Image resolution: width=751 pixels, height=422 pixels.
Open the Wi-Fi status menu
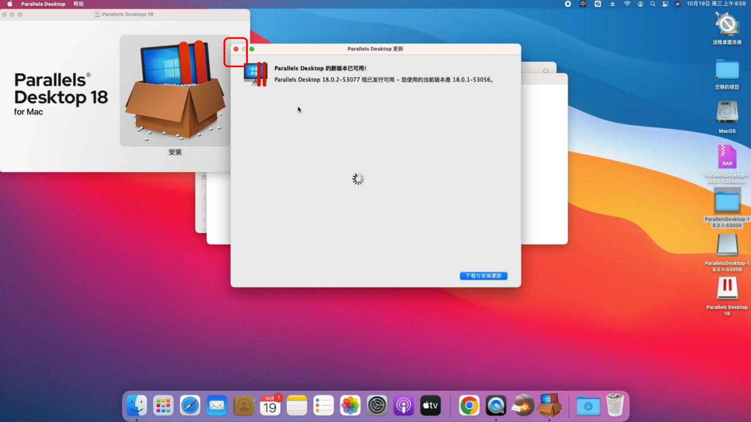coord(627,4)
